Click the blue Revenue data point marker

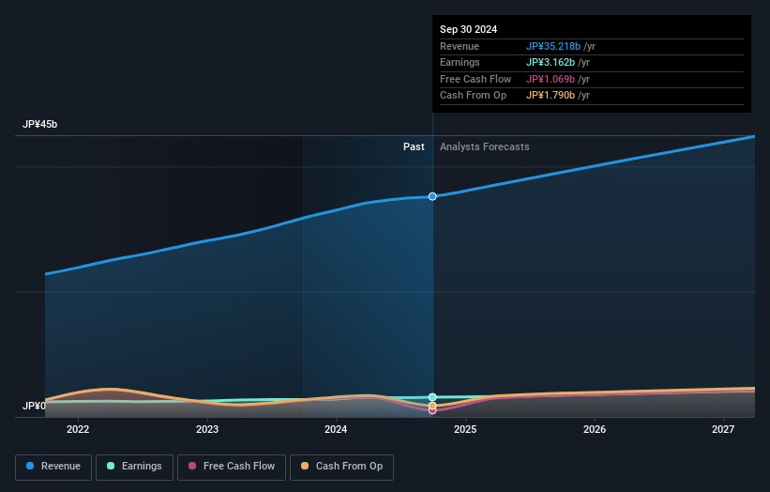tap(432, 196)
